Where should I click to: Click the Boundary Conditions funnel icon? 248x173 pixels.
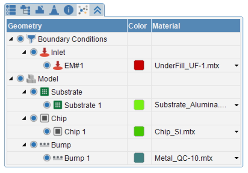31,39
